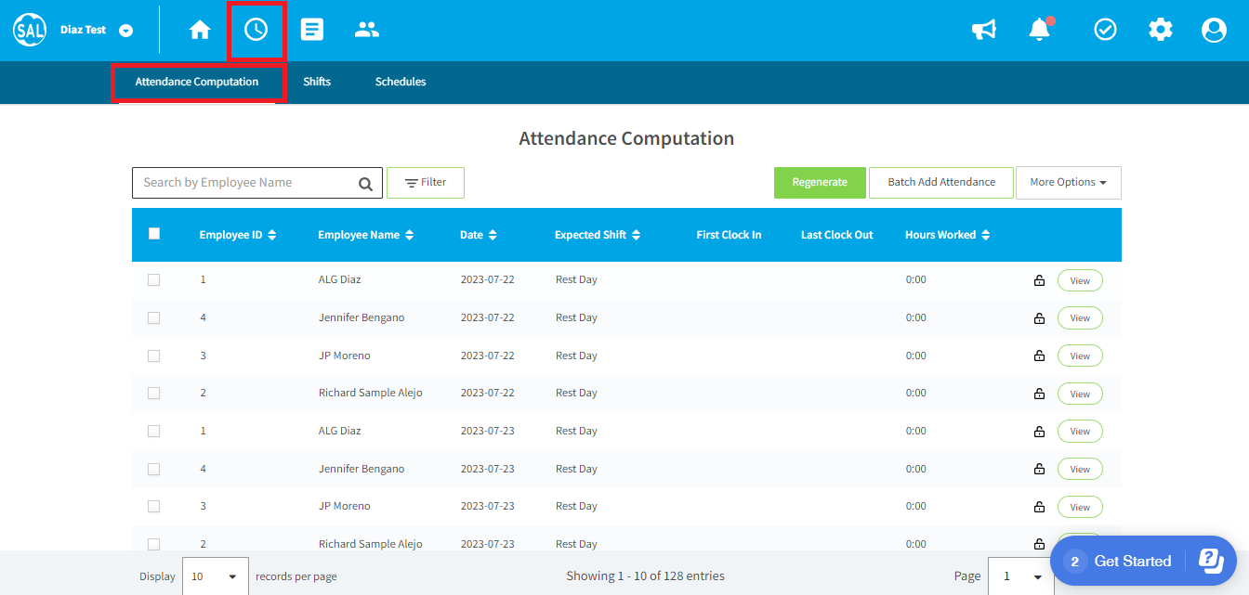
Task: Open the document Reports icon
Action: pyautogui.click(x=312, y=30)
